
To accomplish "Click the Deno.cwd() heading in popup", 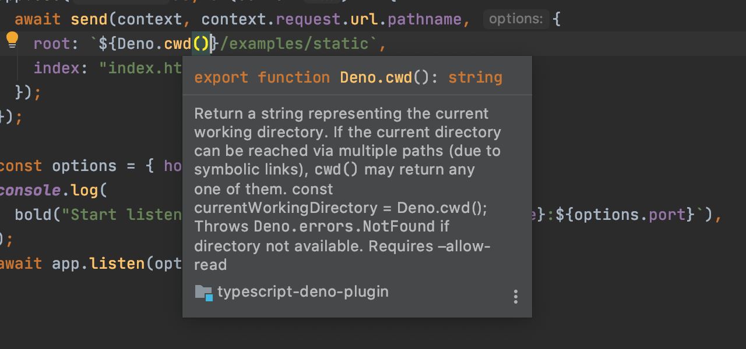I will pos(385,77).
